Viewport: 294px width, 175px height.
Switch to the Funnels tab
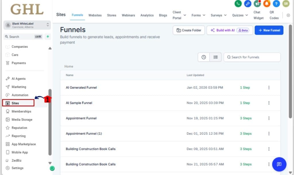pyautogui.click(x=77, y=15)
